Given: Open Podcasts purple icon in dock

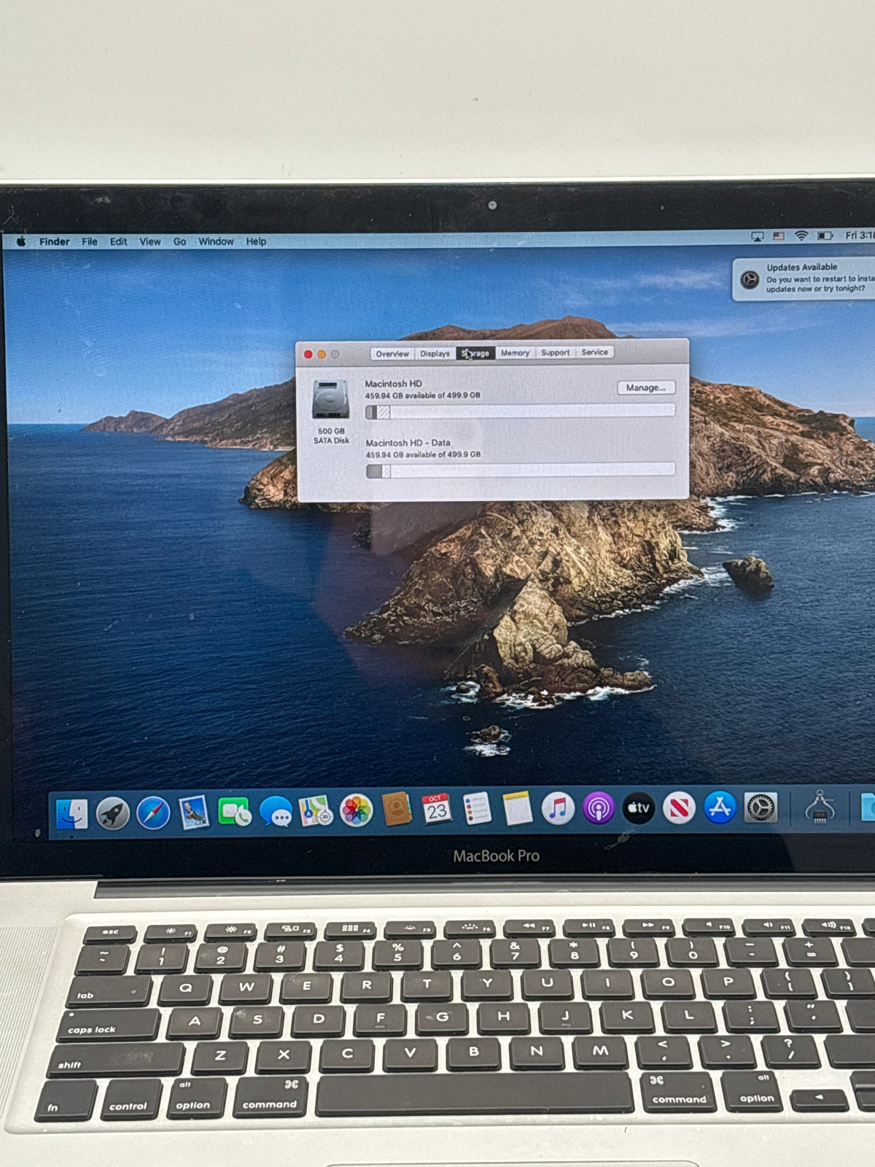Looking at the screenshot, I should (599, 808).
